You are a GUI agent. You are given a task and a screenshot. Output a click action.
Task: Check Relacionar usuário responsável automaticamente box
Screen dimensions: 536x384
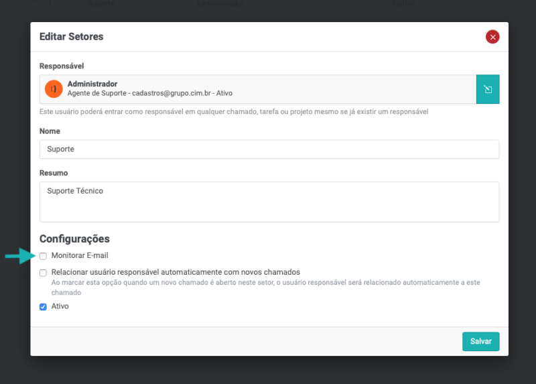43,273
